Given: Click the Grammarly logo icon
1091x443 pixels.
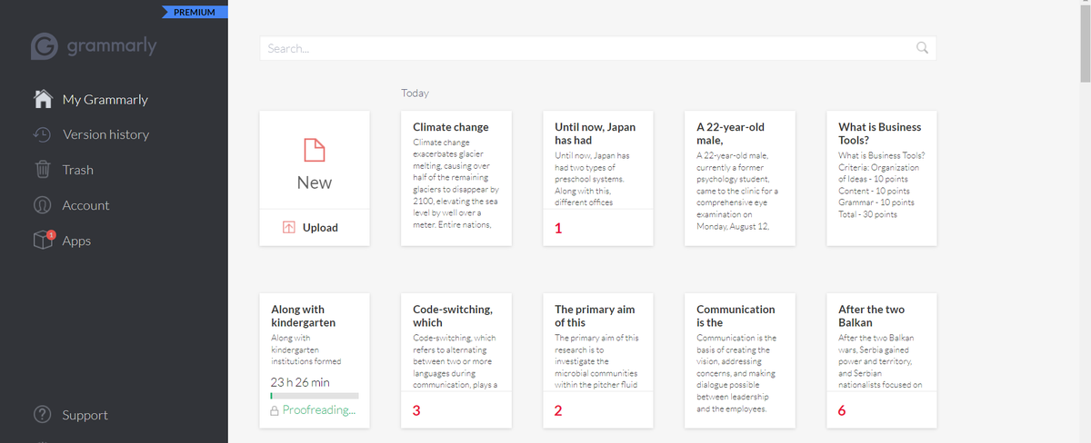Looking at the screenshot, I should (45, 46).
